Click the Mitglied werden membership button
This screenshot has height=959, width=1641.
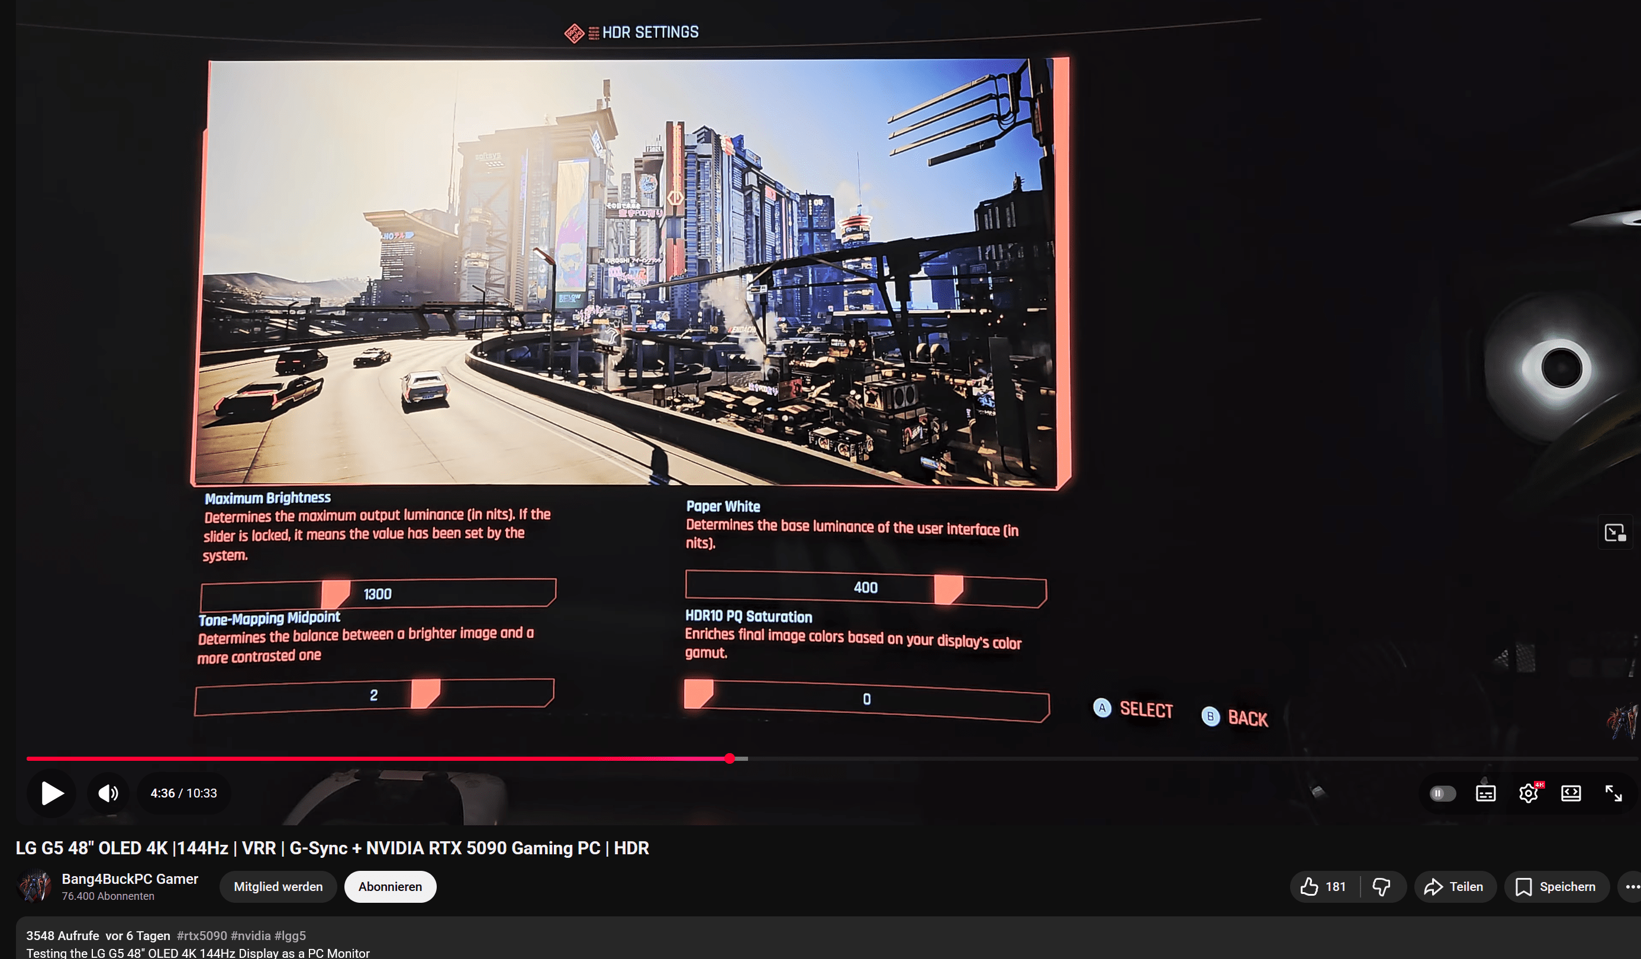[278, 886]
